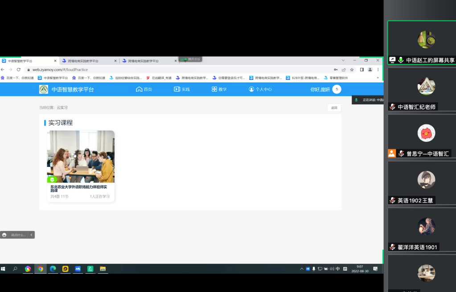Open the notification center icon
The height and width of the screenshot is (292, 456).
375,269
